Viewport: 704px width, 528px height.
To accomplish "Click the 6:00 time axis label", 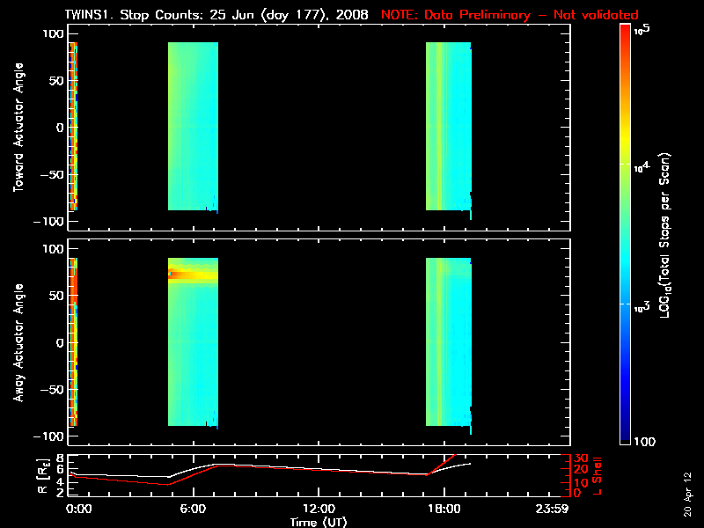I will pos(193,509).
